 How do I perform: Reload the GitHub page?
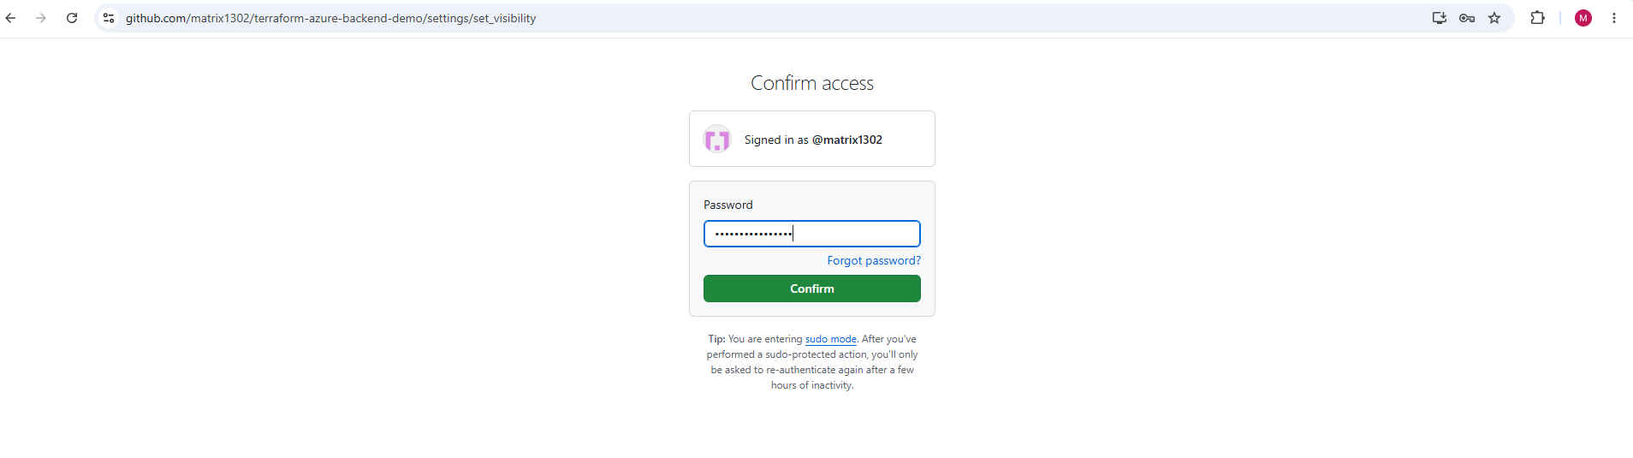coord(72,18)
